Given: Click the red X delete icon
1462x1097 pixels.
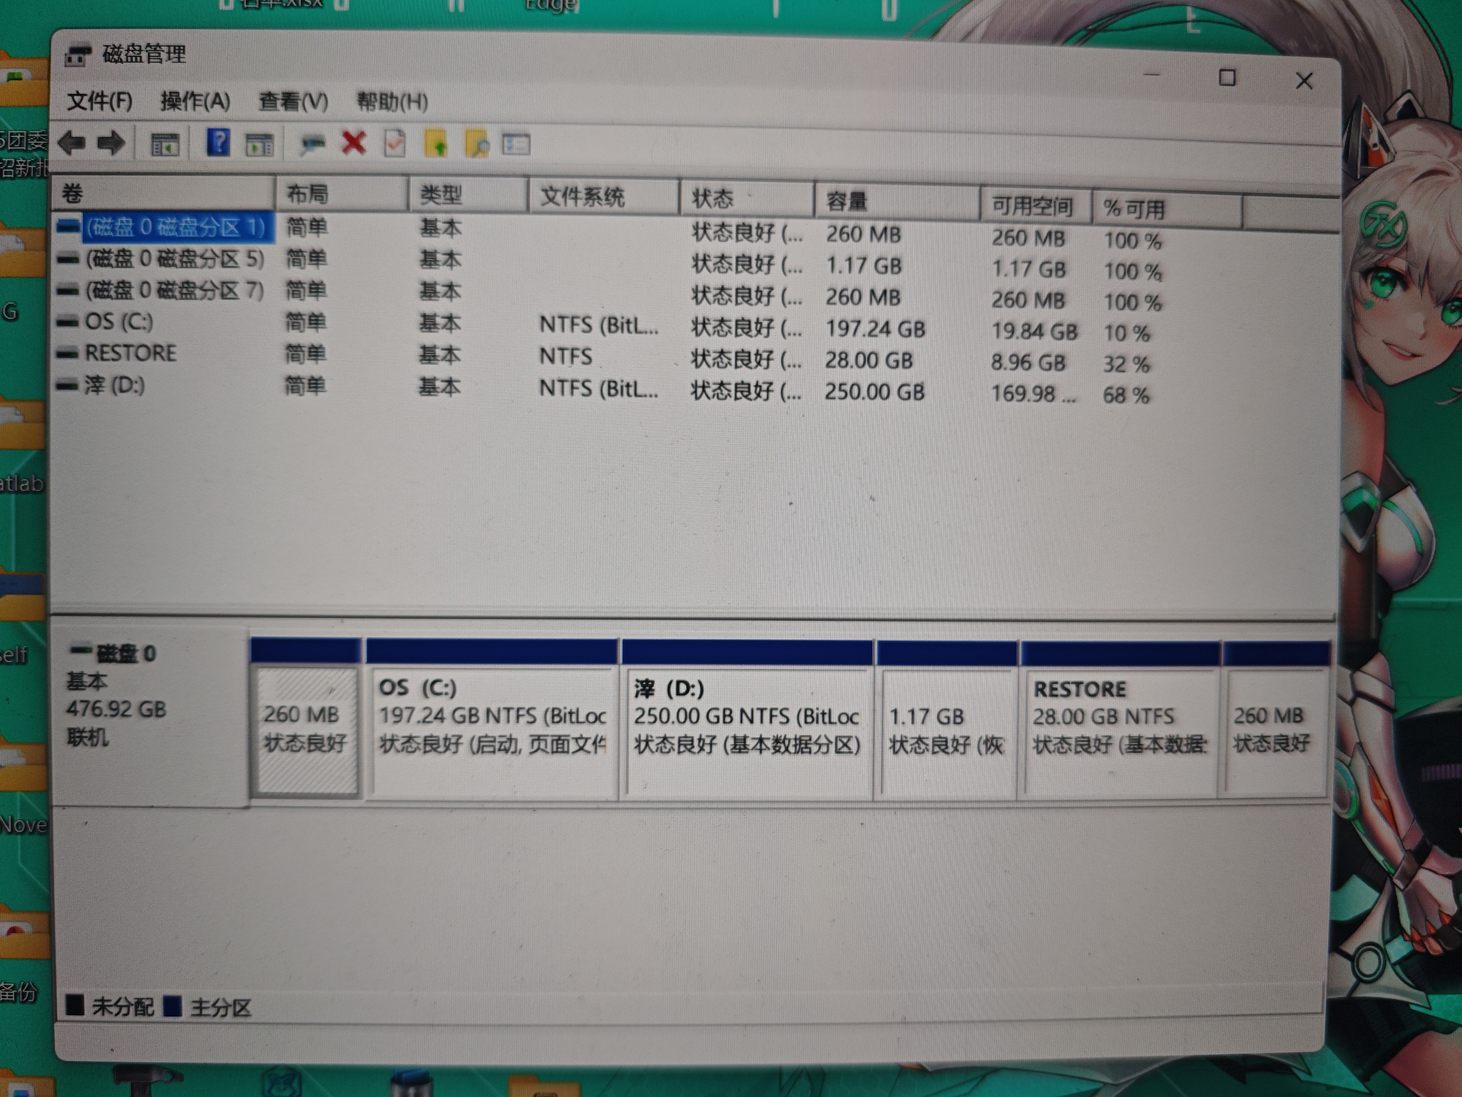Looking at the screenshot, I should [354, 142].
